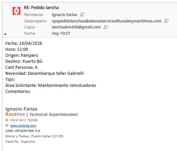Click the Remitente label
Image resolution: width=177 pixels, height=151 pixels.
pos(34,15)
